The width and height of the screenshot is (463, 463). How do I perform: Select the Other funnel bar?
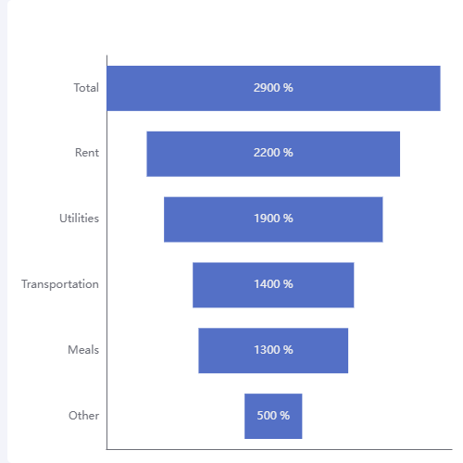coord(273,416)
